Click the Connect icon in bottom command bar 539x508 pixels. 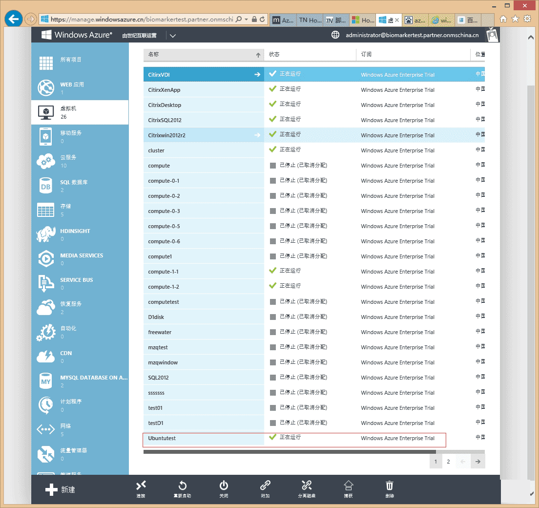141,486
